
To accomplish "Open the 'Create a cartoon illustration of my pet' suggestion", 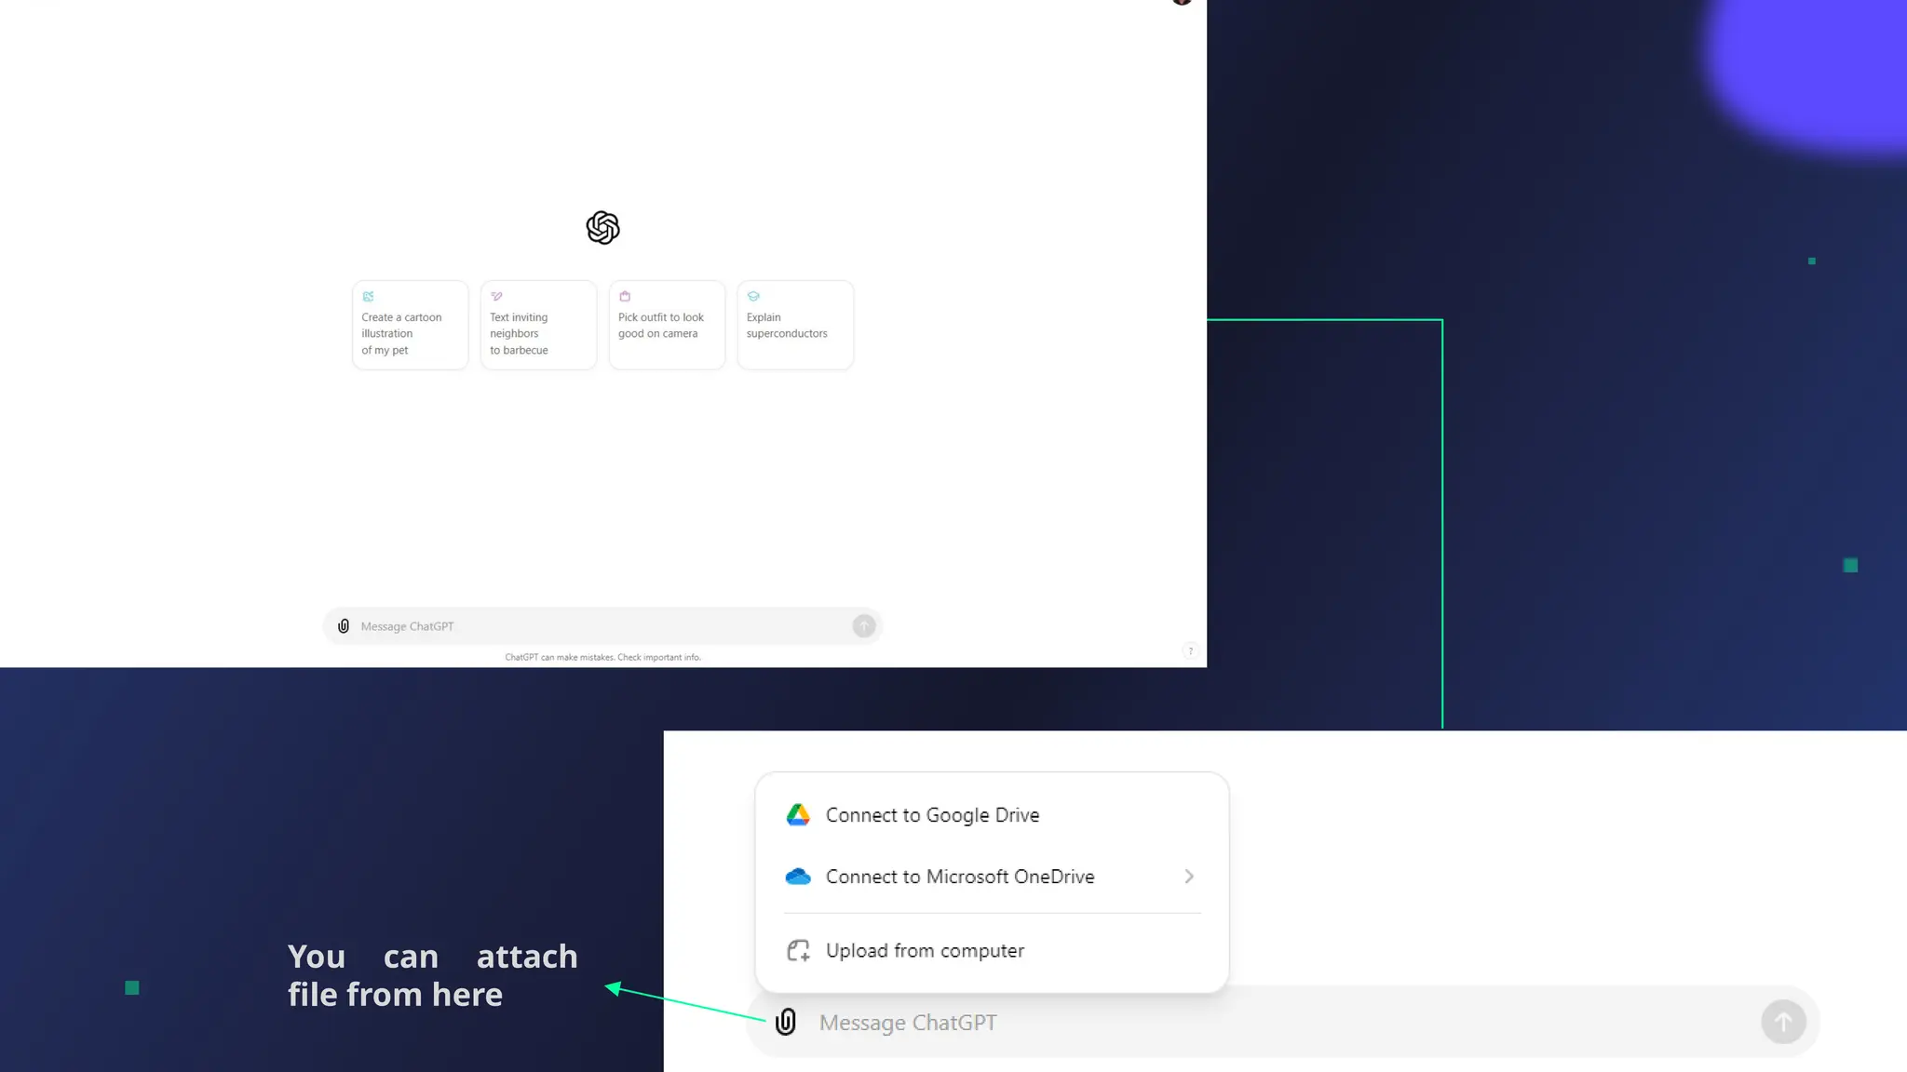I will (410, 325).
